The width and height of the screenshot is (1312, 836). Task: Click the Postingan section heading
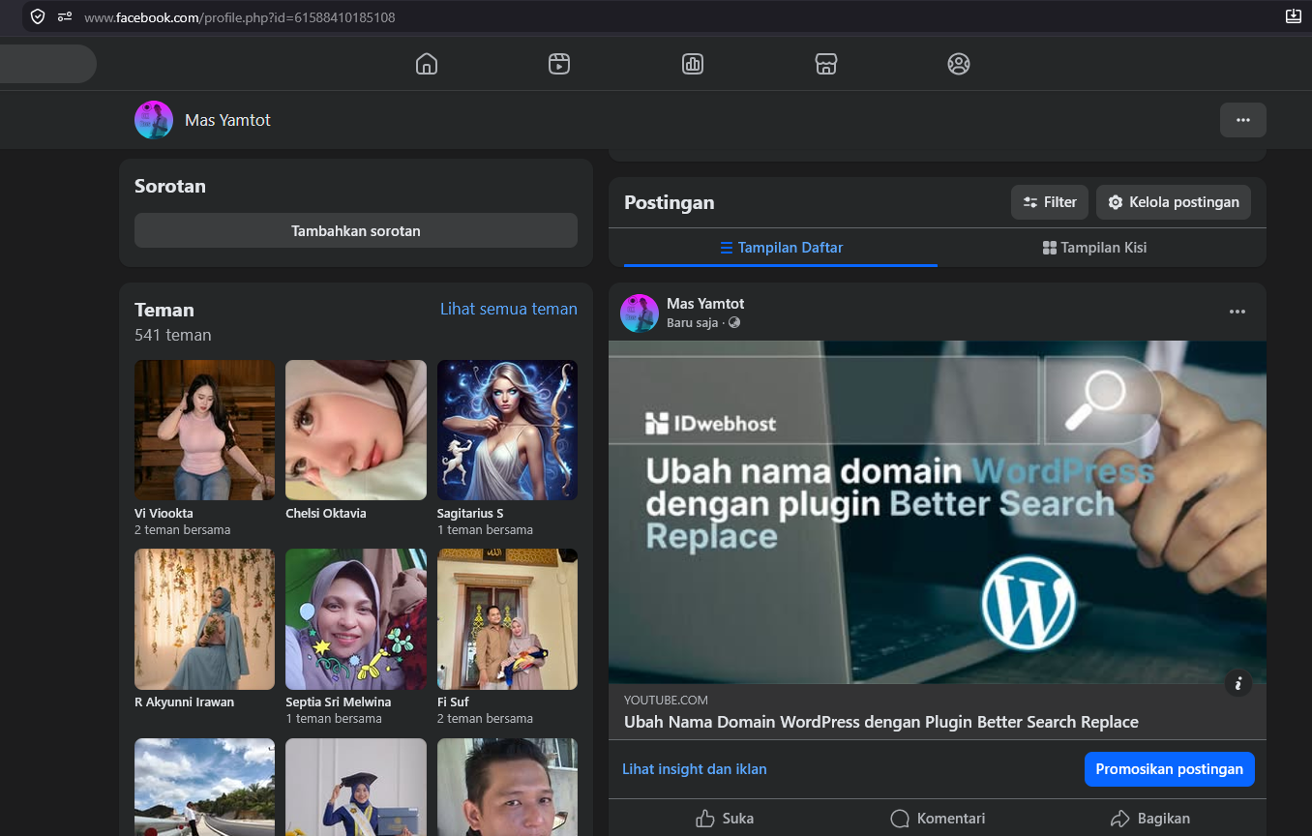point(670,203)
